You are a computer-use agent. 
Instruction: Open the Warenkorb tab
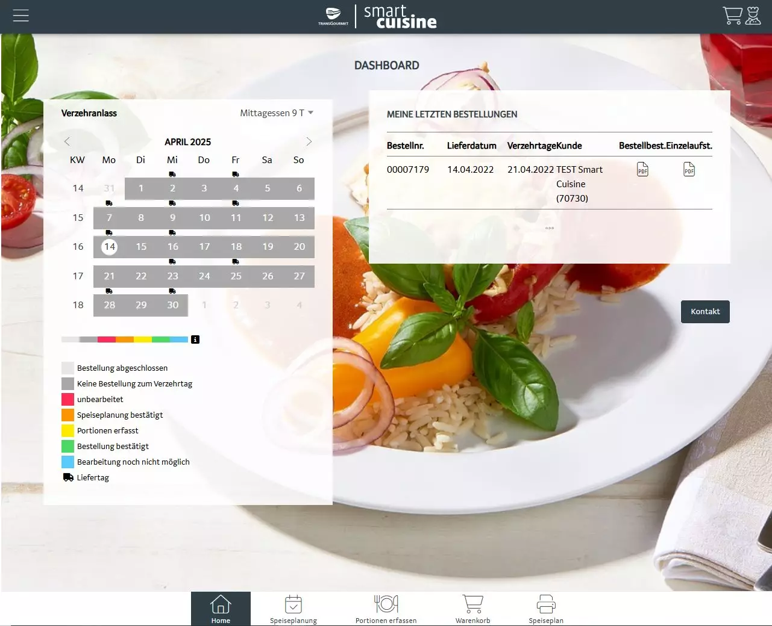click(x=473, y=609)
